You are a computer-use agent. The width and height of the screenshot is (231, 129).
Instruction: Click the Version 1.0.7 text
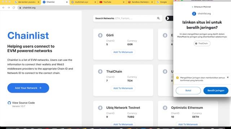click(19, 106)
